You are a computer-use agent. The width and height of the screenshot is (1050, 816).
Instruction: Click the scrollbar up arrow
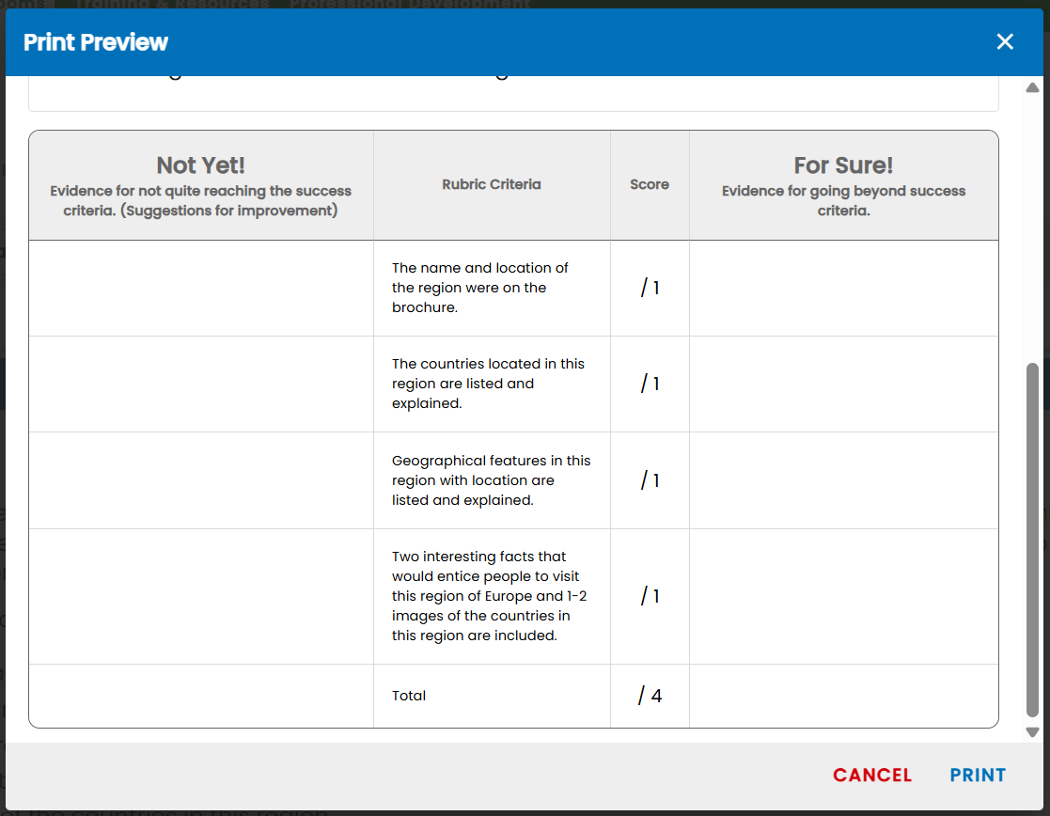(x=1030, y=86)
